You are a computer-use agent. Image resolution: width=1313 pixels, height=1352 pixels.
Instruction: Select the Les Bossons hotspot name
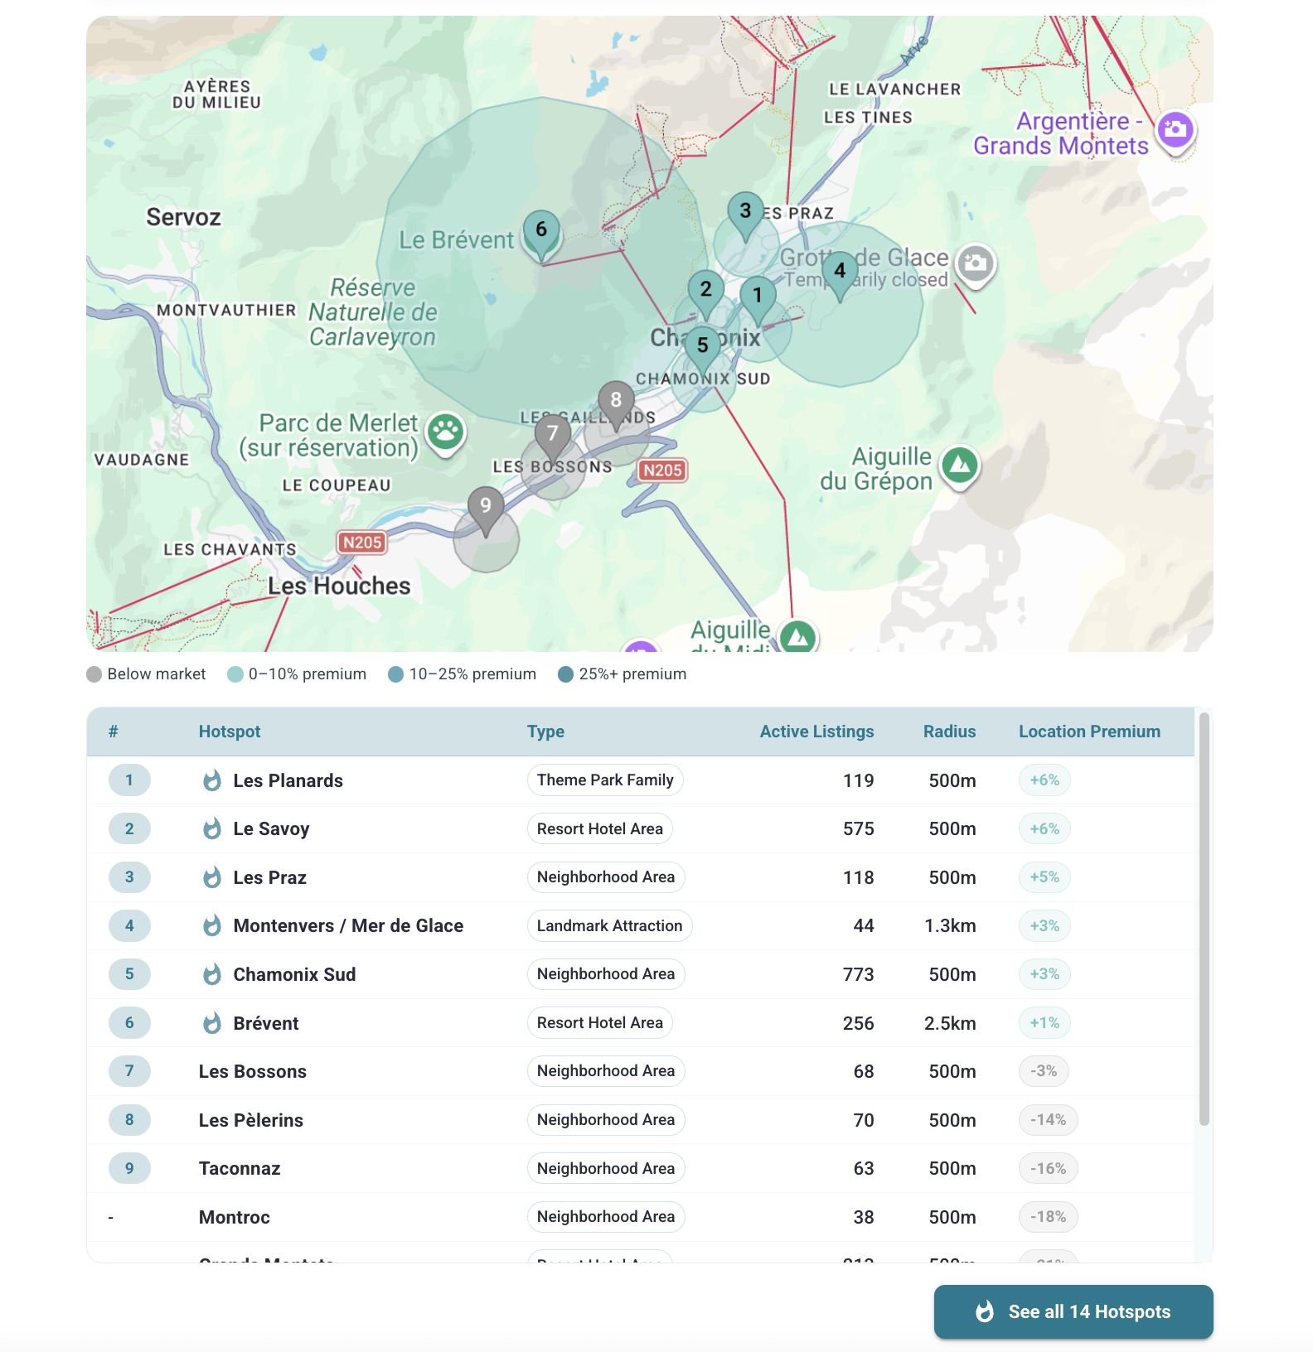(253, 1071)
